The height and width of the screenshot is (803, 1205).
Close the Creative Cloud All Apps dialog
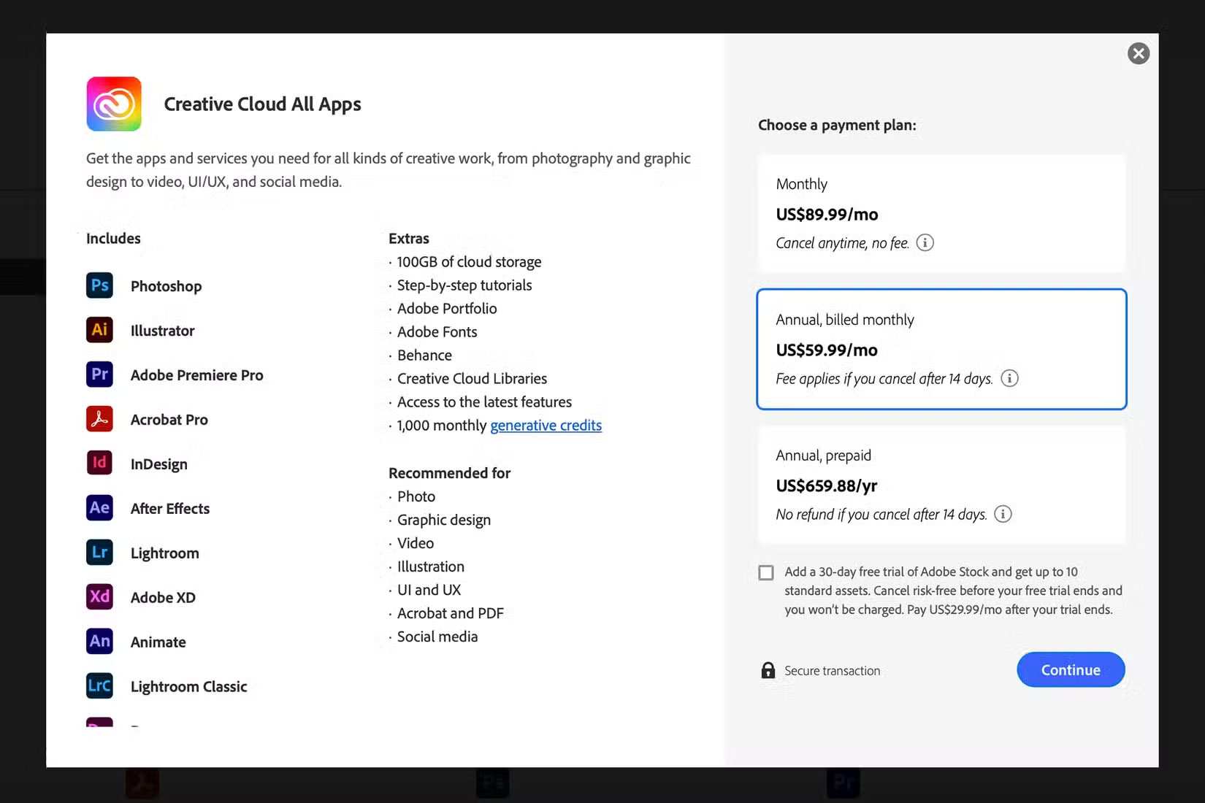1138,53
